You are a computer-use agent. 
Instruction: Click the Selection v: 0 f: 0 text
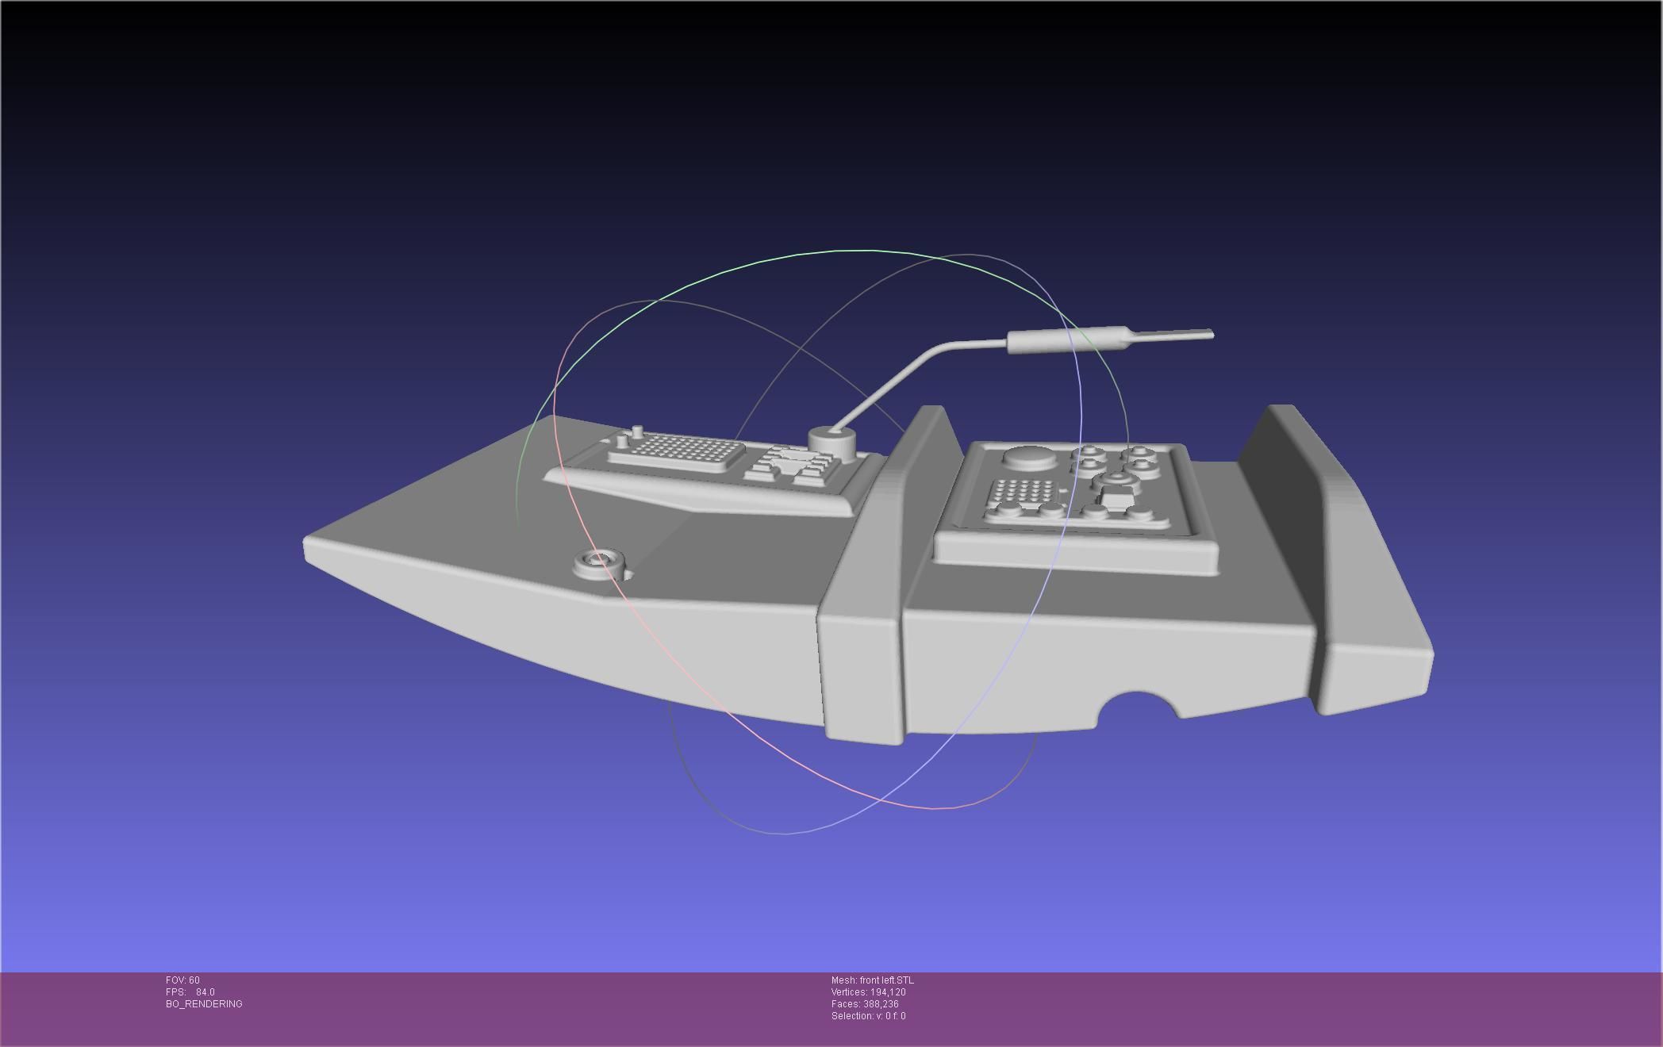(868, 1016)
